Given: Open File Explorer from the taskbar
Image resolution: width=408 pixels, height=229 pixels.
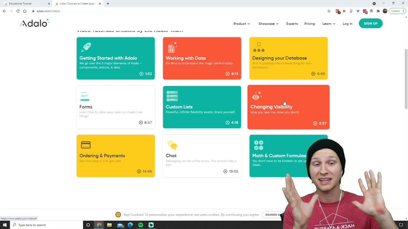Looking at the screenshot, I should click(109, 225).
